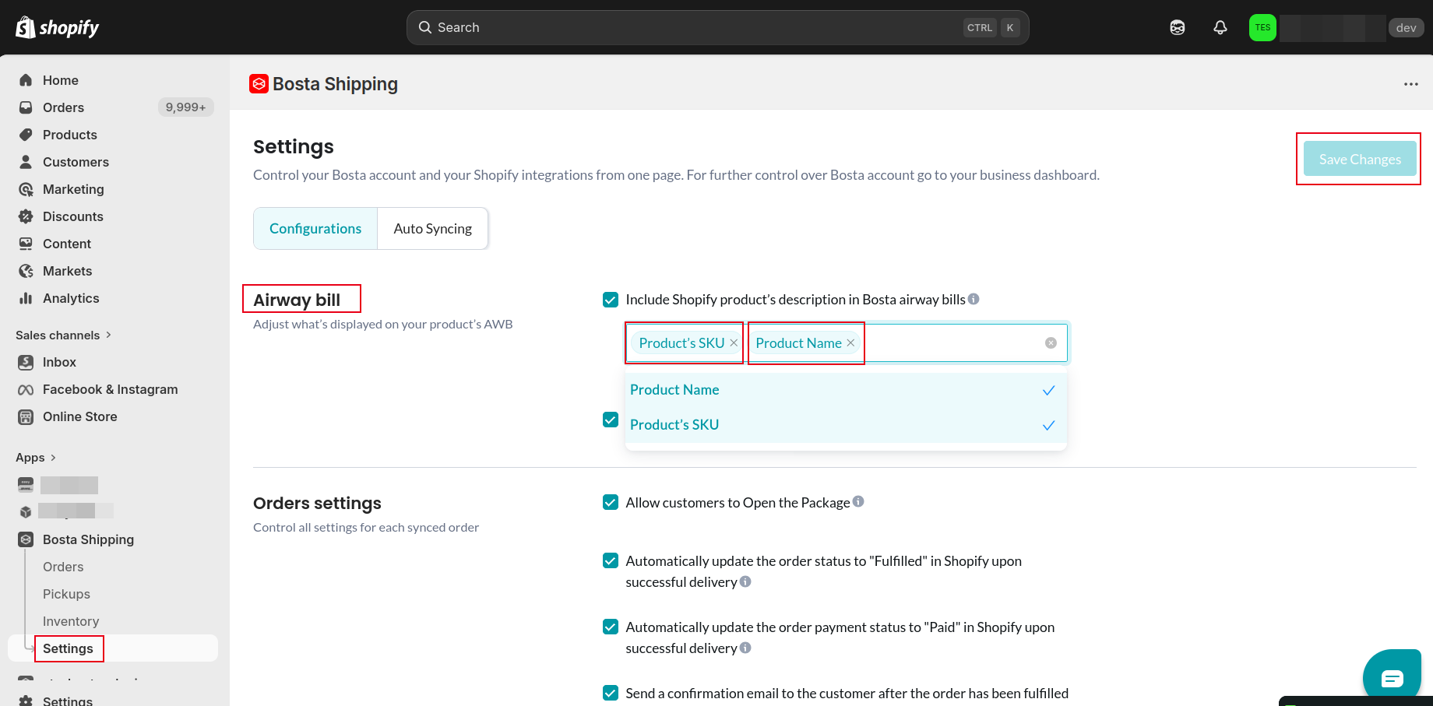The width and height of the screenshot is (1433, 706).
Task: Click the Shopify logo
Action: tap(58, 28)
